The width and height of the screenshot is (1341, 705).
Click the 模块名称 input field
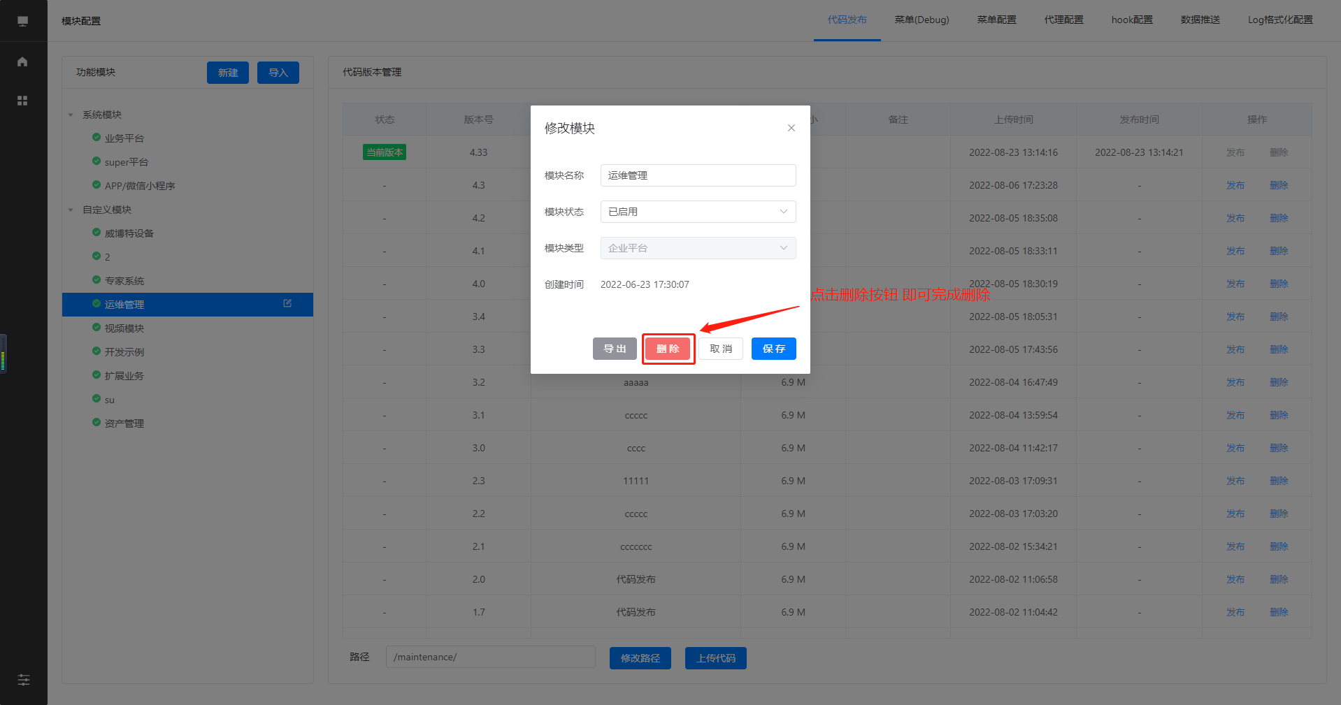698,175
